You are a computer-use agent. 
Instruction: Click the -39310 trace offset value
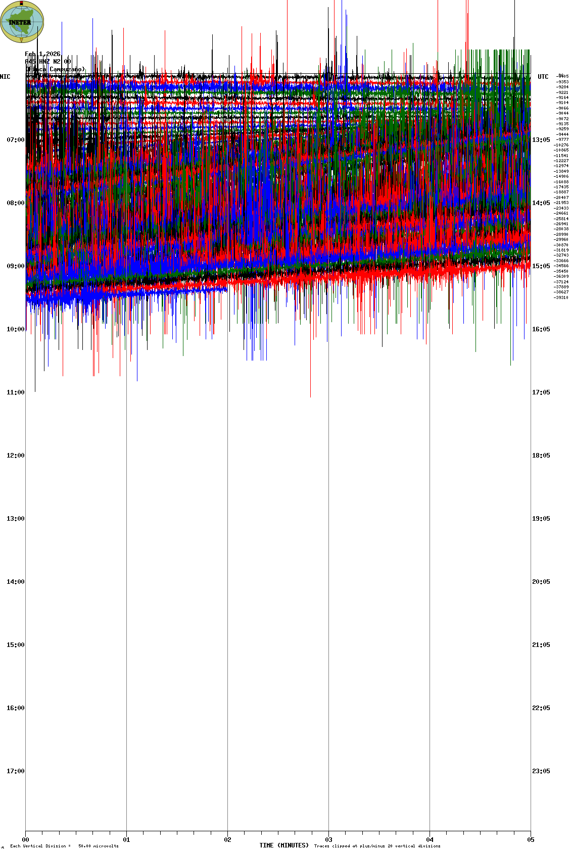click(561, 297)
